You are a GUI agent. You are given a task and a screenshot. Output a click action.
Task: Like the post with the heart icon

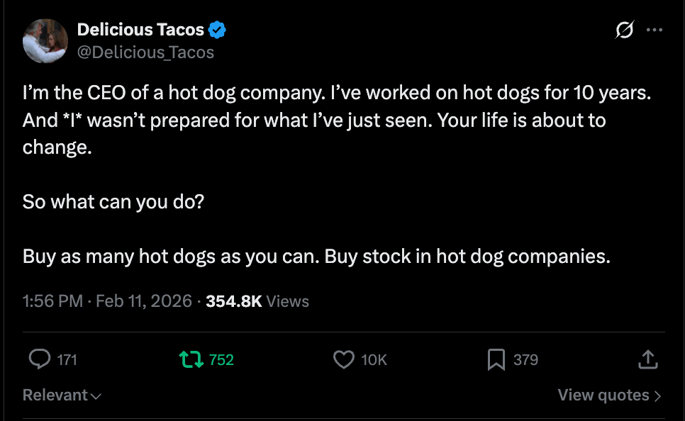click(344, 360)
